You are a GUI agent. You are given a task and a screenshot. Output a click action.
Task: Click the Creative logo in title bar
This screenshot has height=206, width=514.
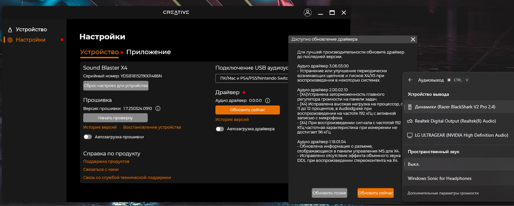point(176,12)
